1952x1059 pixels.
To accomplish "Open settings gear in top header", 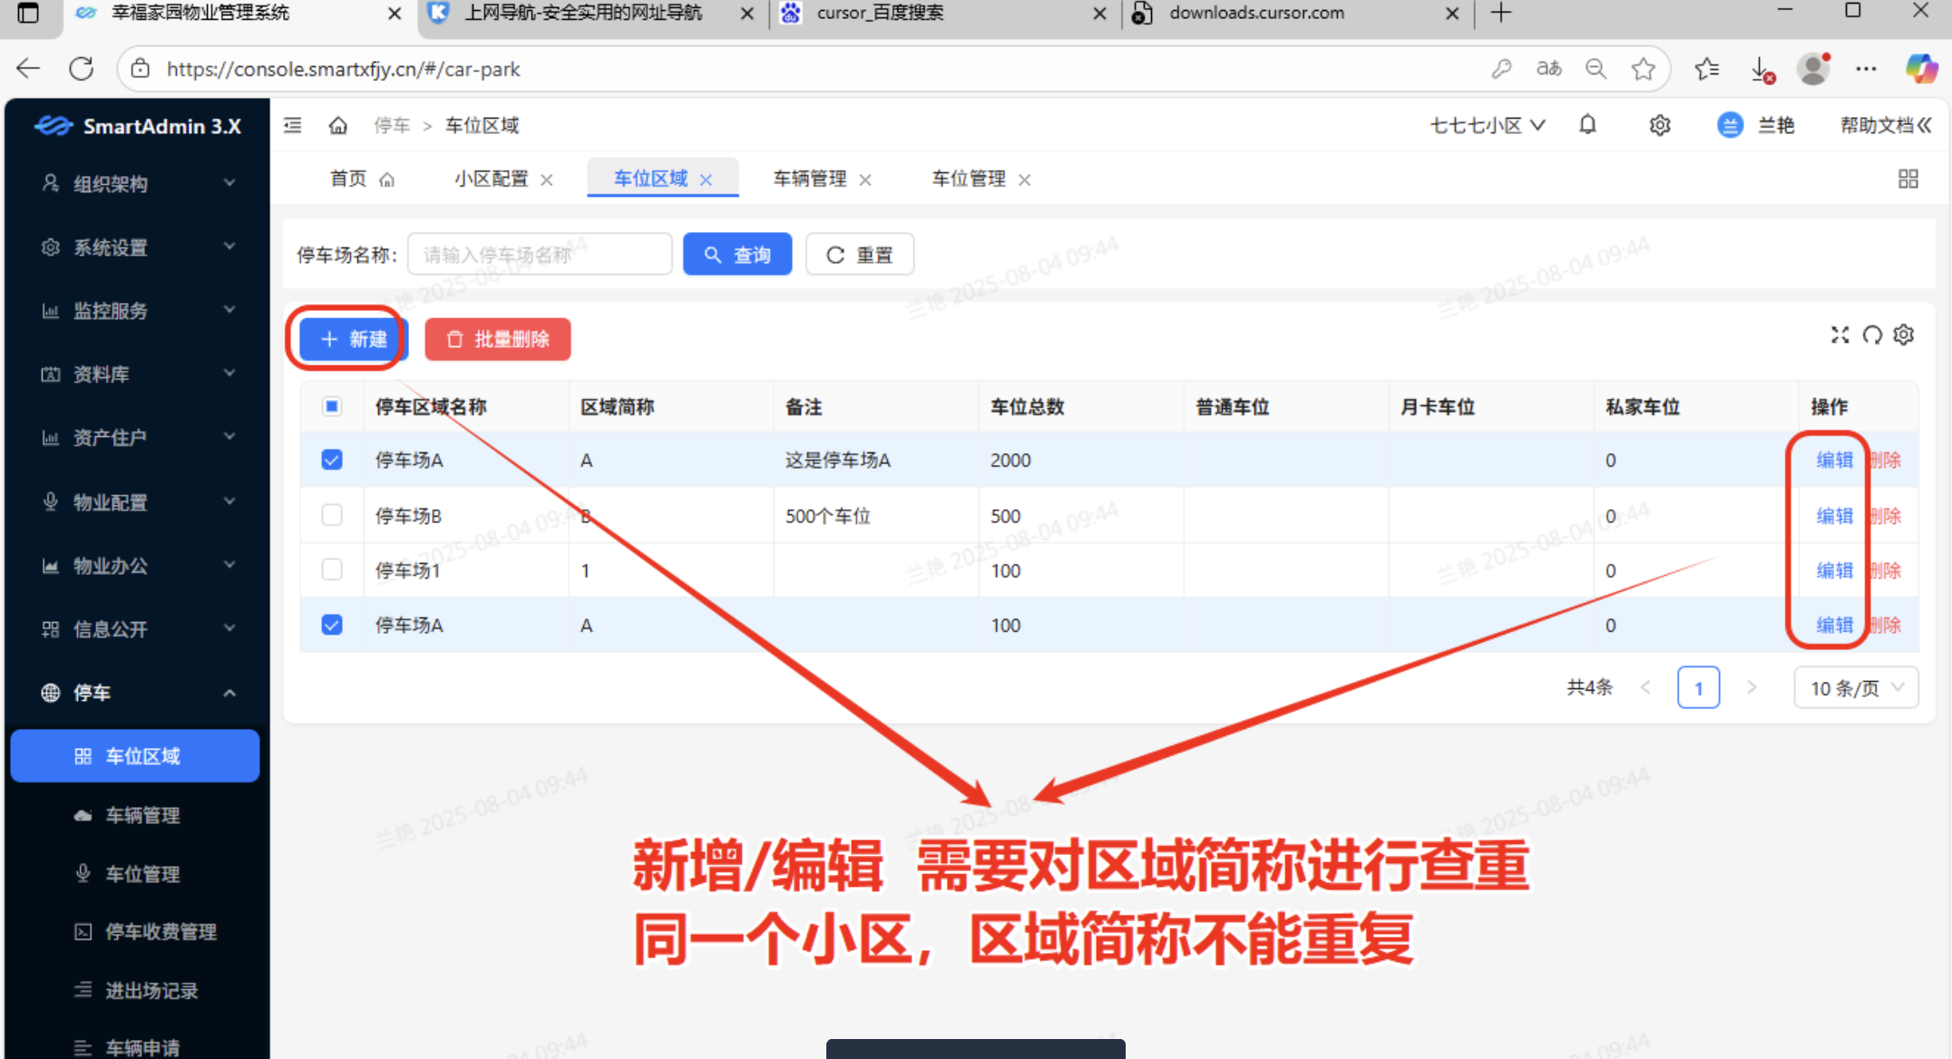I will [1659, 125].
